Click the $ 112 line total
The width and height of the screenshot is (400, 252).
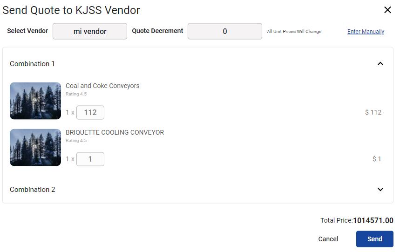click(x=373, y=112)
